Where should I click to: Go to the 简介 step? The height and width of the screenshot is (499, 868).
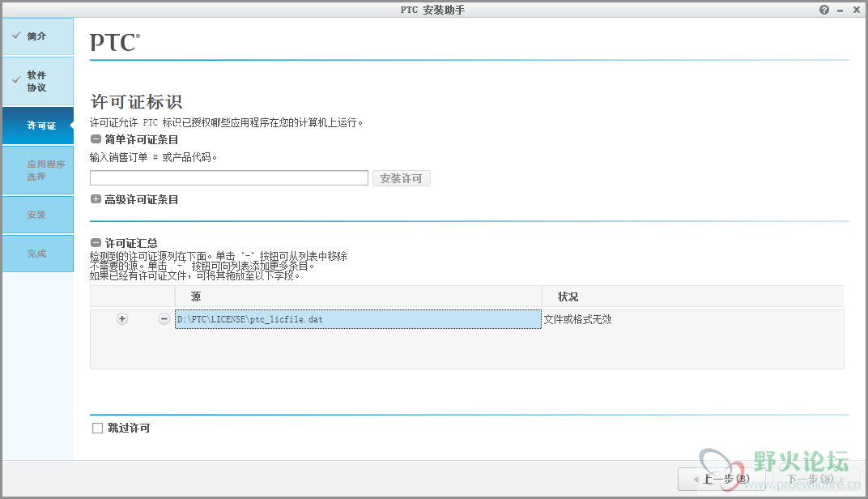(x=37, y=36)
